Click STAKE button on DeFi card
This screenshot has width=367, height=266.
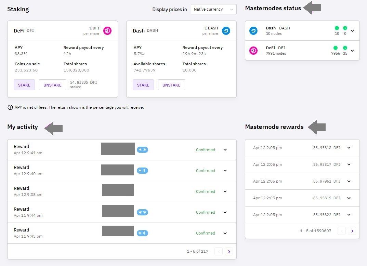coord(24,85)
